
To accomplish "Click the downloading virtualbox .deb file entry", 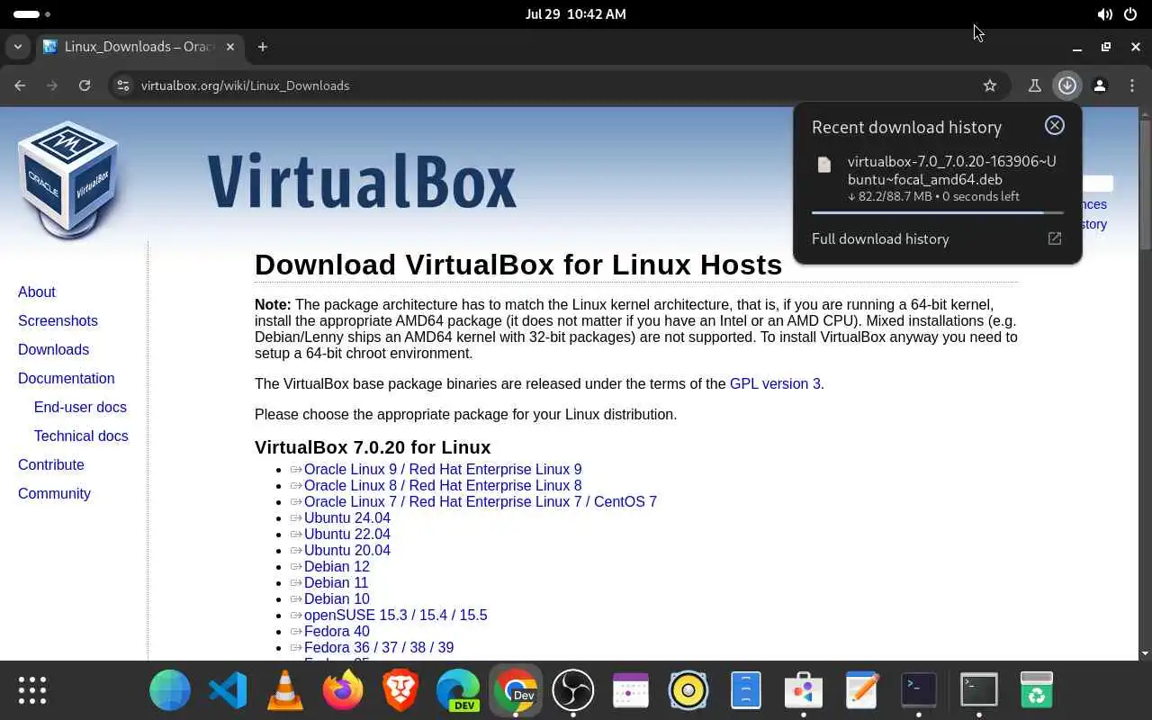I will 936,178.
